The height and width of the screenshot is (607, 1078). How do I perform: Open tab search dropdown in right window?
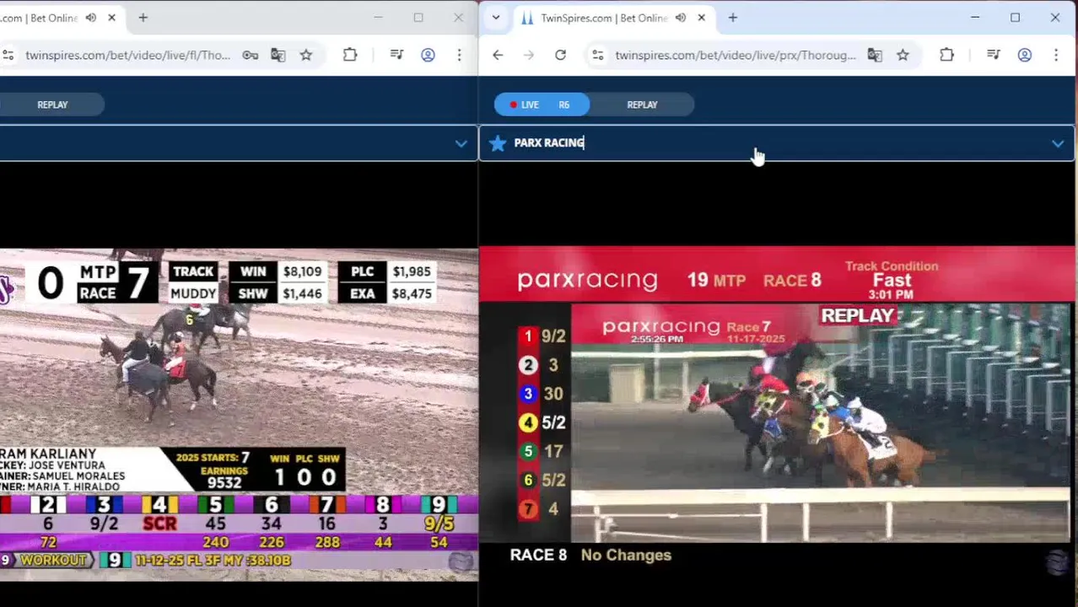496,18
